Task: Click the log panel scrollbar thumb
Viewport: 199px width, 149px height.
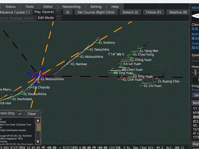Action: (38, 127)
